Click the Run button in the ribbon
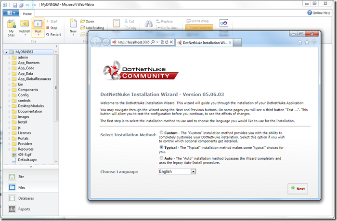The height and width of the screenshot is (221, 337). click(38, 27)
